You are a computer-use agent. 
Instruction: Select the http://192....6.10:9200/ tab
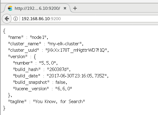click(x=37, y=8)
